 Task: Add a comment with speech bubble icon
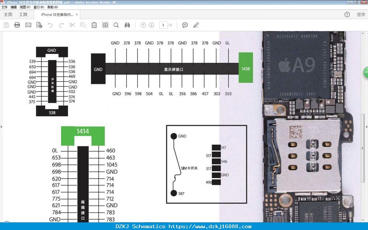(x=185, y=25)
